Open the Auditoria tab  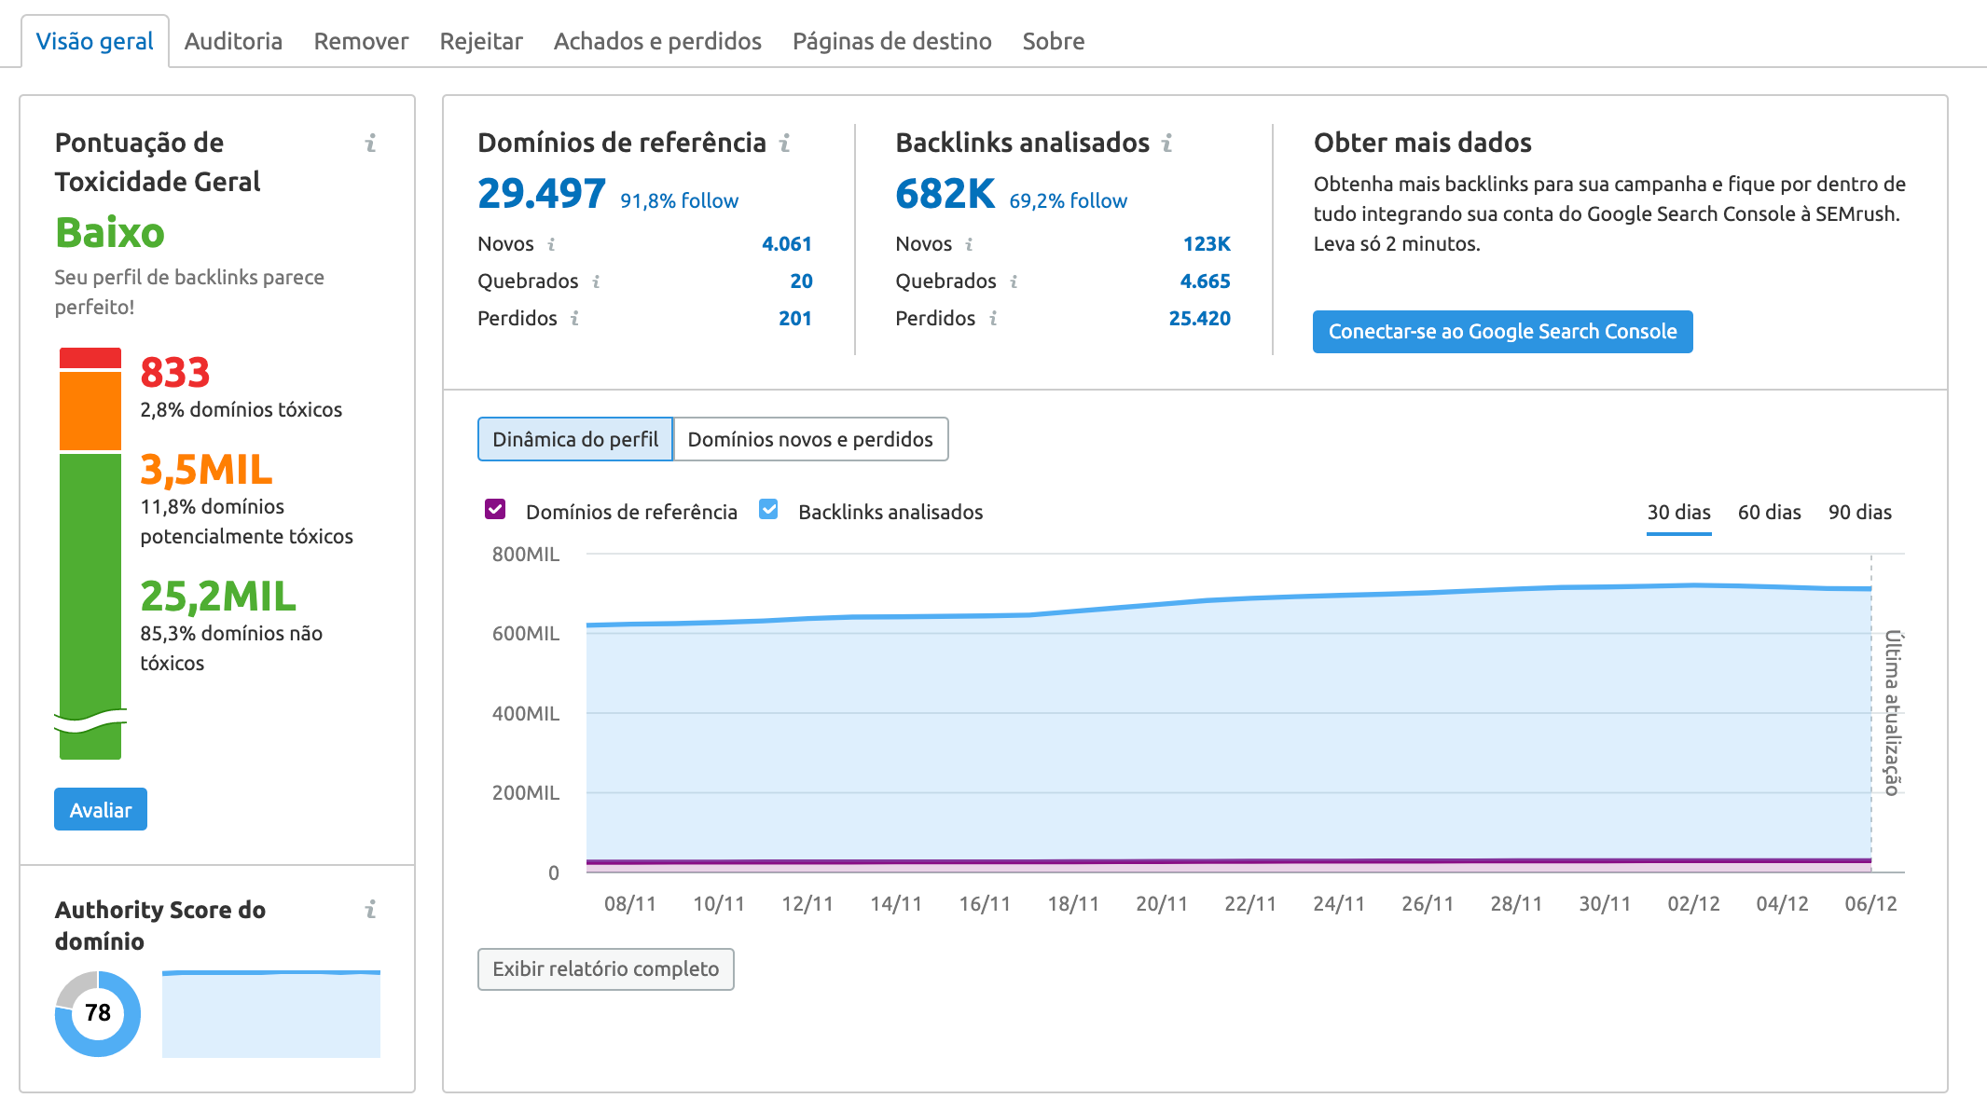[233, 40]
